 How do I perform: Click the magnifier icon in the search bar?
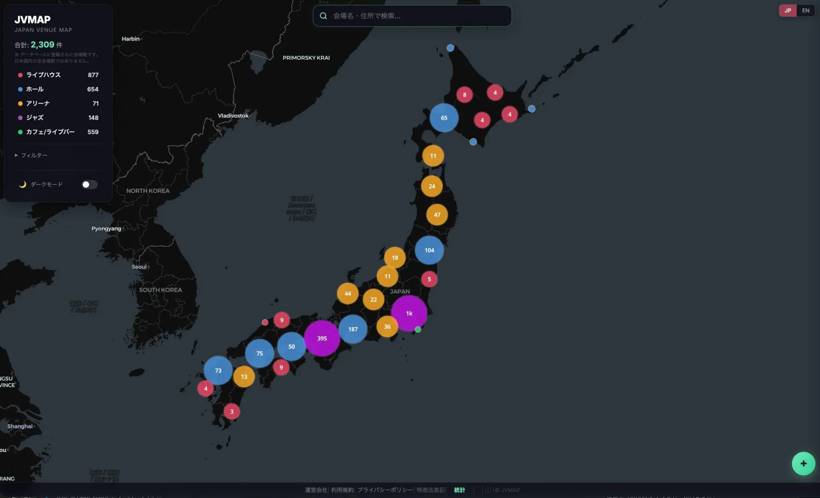(323, 15)
